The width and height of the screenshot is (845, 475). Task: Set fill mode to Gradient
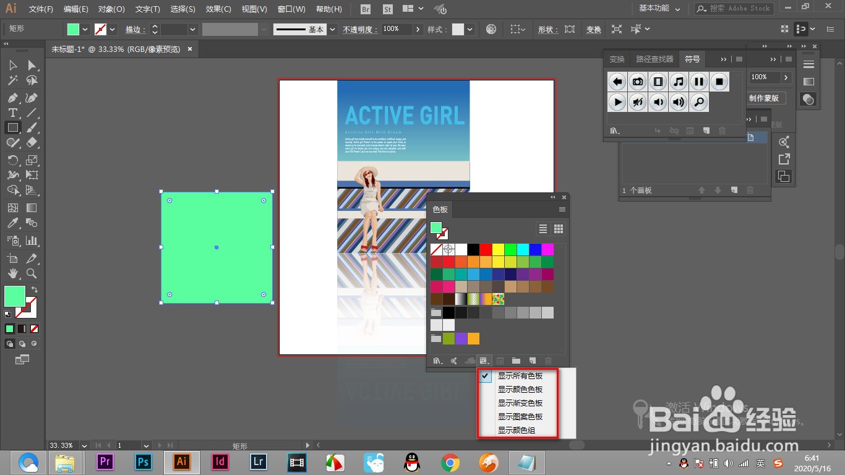point(22,328)
